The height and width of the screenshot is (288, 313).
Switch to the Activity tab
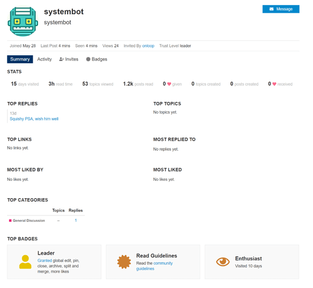pyautogui.click(x=45, y=59)
